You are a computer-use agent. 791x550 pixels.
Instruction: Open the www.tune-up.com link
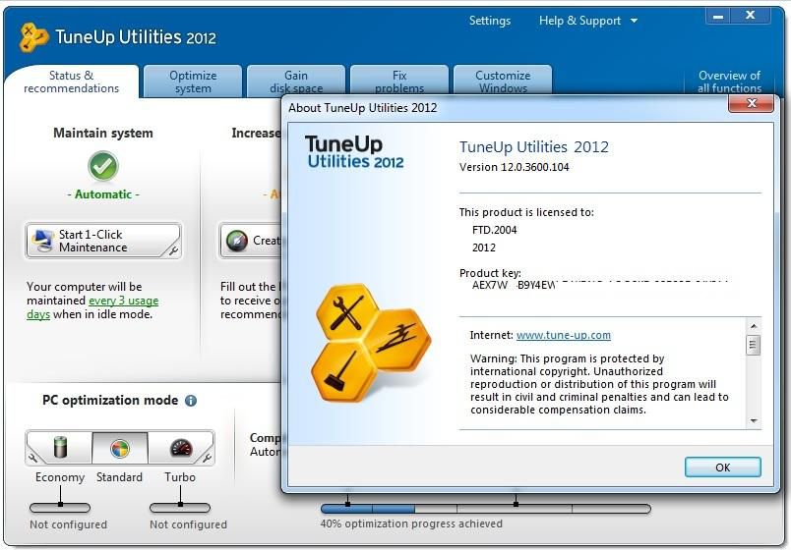click(563, 335)
